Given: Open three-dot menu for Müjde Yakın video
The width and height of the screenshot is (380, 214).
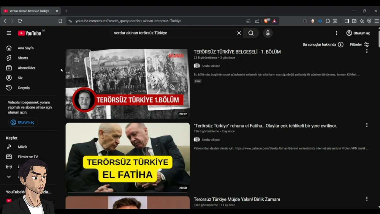Looking at the screenshot, I should click(x=367, y=199).
